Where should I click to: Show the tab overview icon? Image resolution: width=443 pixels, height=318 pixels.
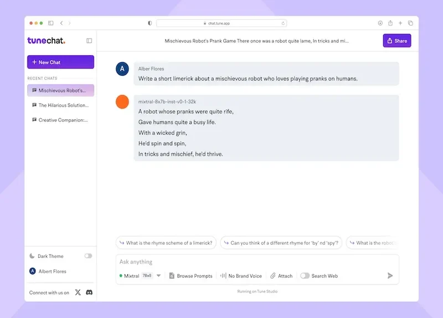click(410, 23)
